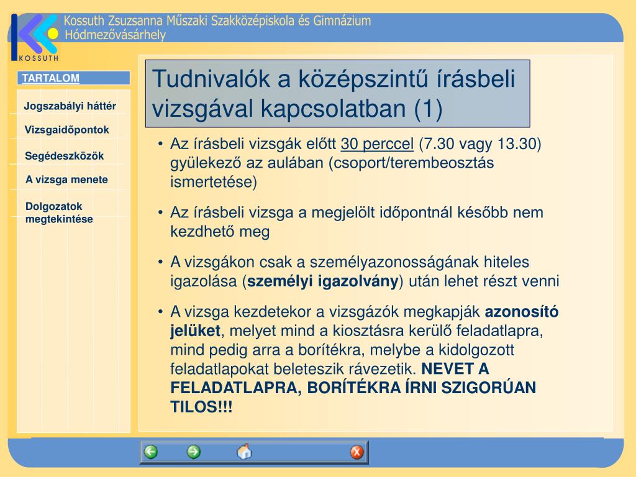Click bold text 'azonosító jelüket'

(364, 321)
